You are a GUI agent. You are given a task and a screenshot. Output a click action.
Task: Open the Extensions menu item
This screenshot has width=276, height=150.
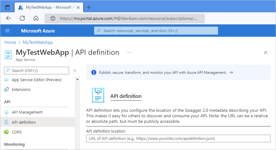click(x=21, y=90)
